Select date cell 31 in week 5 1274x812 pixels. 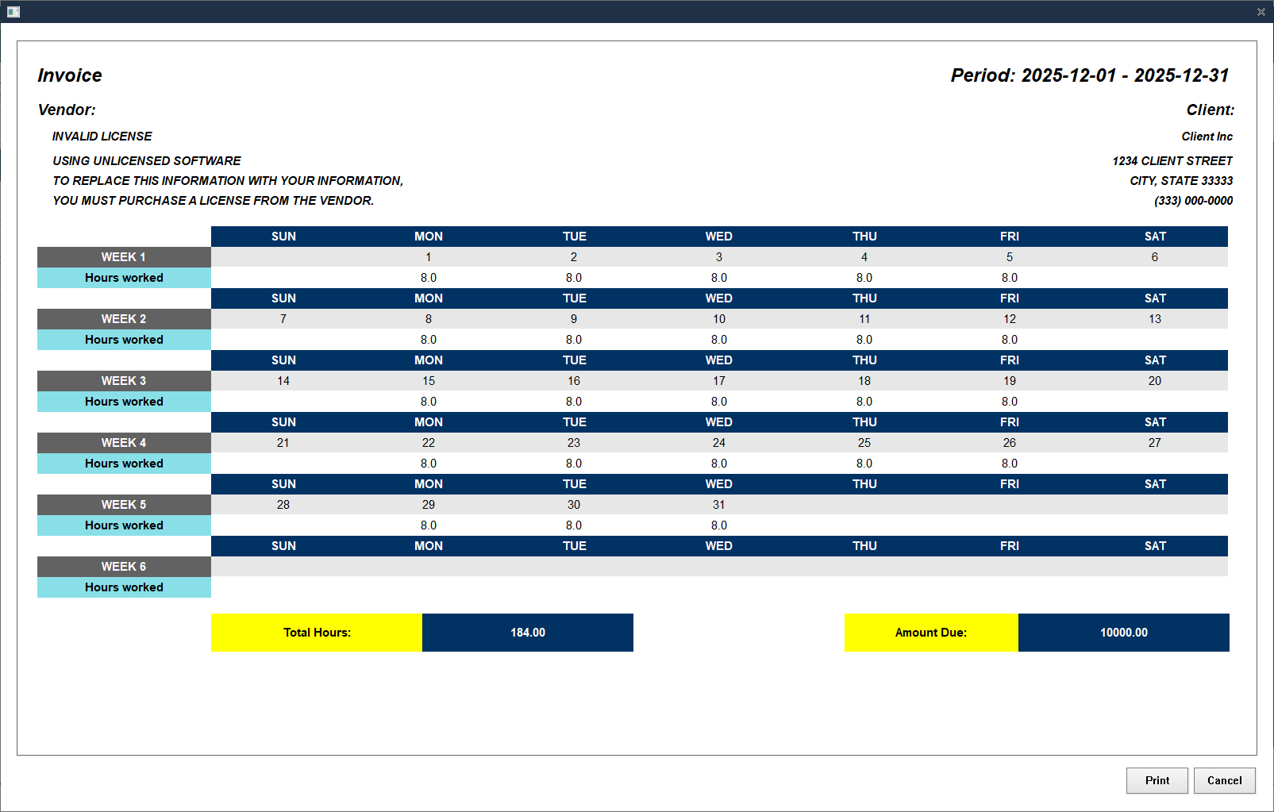tap(718, 504)
